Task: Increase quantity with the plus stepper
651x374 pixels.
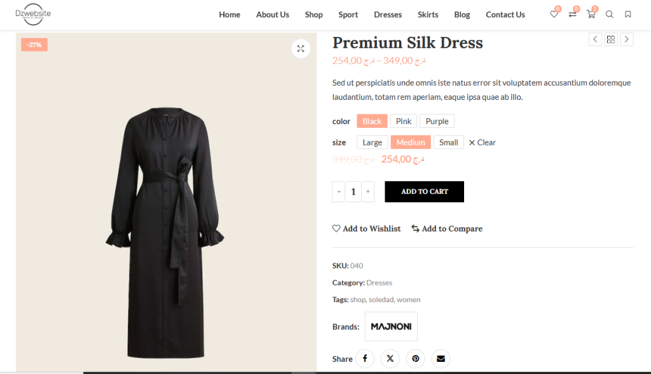Action: (x=367, y=191)
